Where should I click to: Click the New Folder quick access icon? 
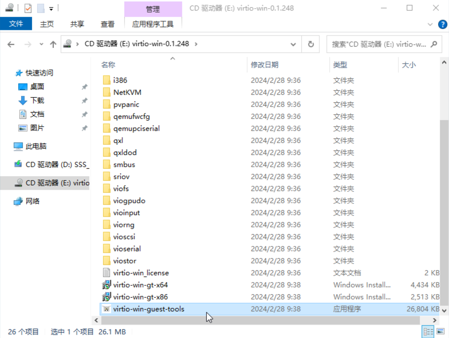tap(41, 8)
